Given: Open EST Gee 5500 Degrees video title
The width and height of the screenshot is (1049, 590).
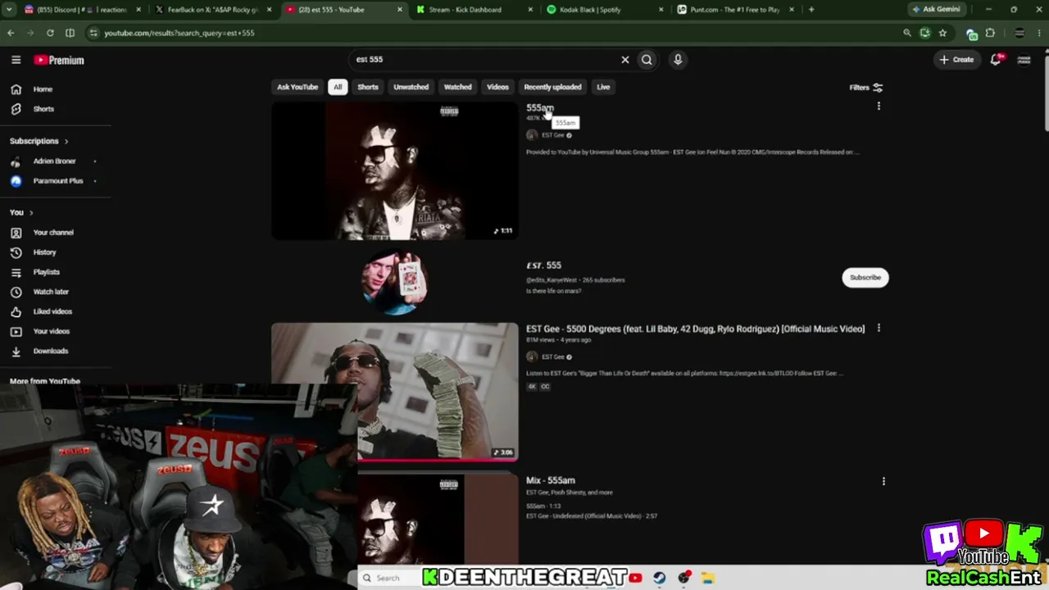Looking at the screenshot, I should click(695, 329).
